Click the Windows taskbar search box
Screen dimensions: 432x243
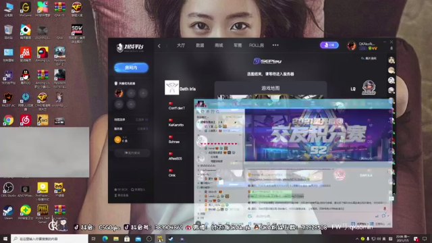tap(49, 238)
